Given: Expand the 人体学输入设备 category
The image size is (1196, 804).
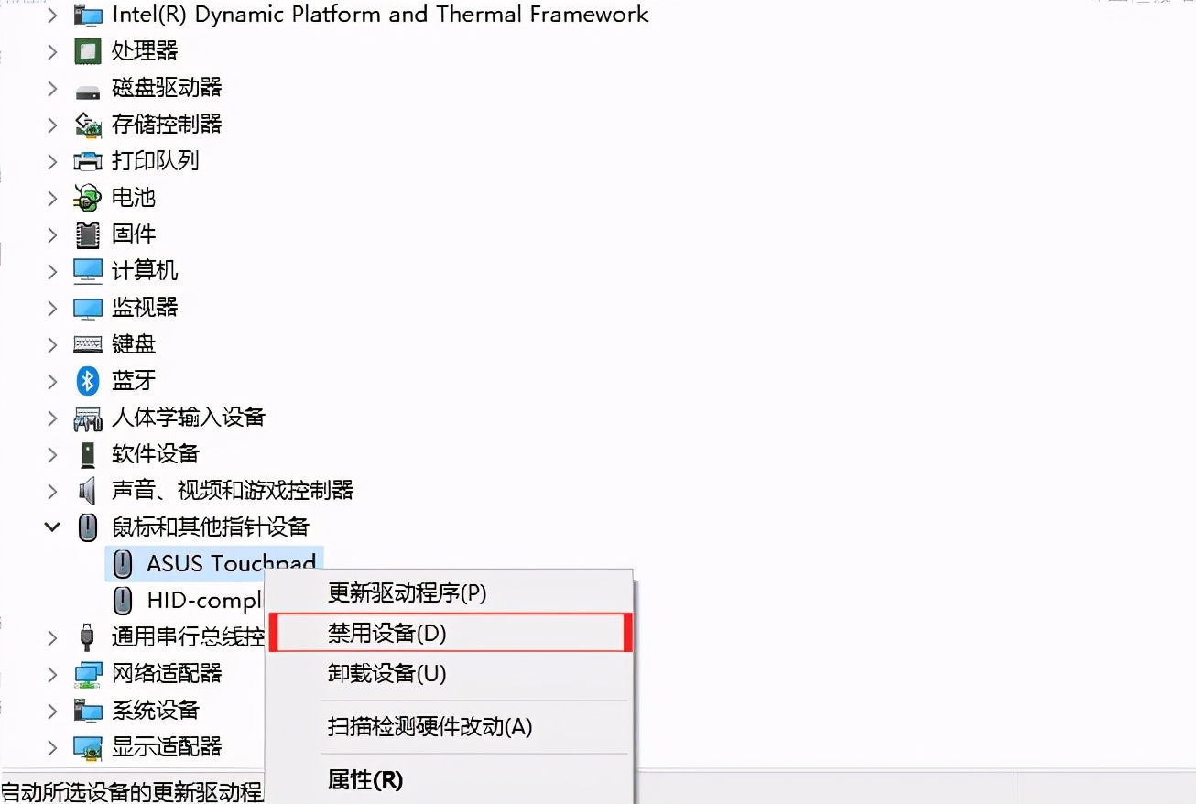Looking at the screenshot, I should [52, 418].
